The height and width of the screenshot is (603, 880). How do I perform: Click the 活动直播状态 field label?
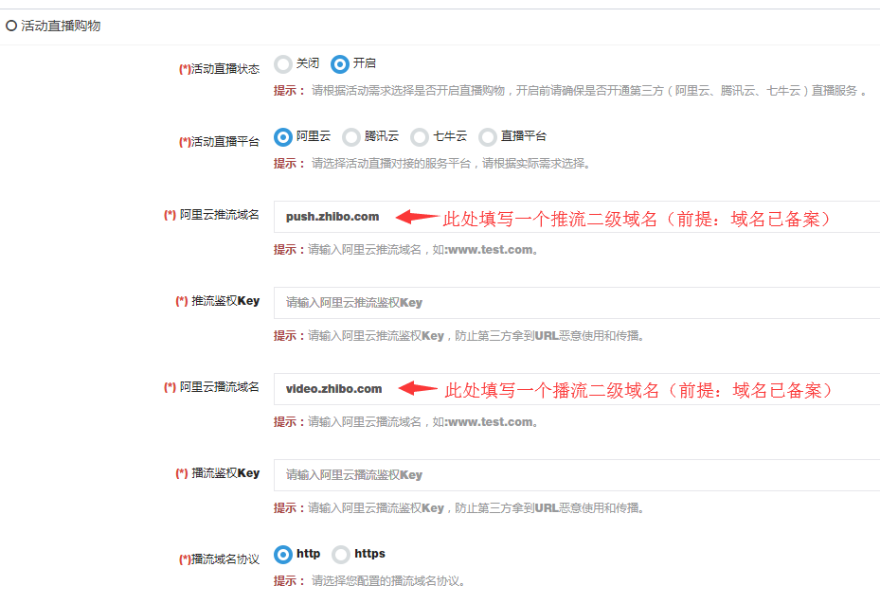pos(220,69)
